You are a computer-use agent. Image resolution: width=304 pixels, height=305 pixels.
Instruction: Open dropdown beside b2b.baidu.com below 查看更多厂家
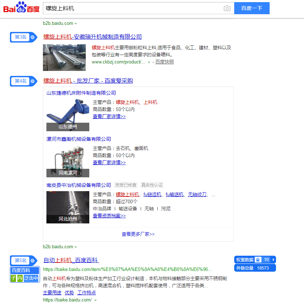75,247
